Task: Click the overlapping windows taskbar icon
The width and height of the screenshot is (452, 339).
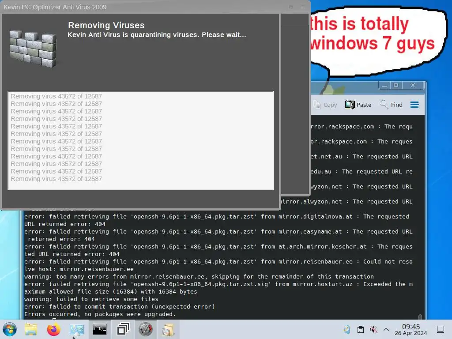Action: (123, 329)
